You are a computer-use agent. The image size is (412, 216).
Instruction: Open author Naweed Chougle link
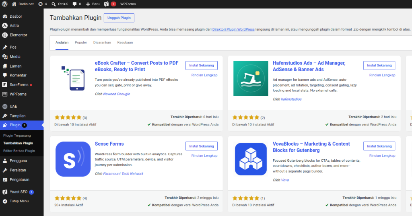116,94
